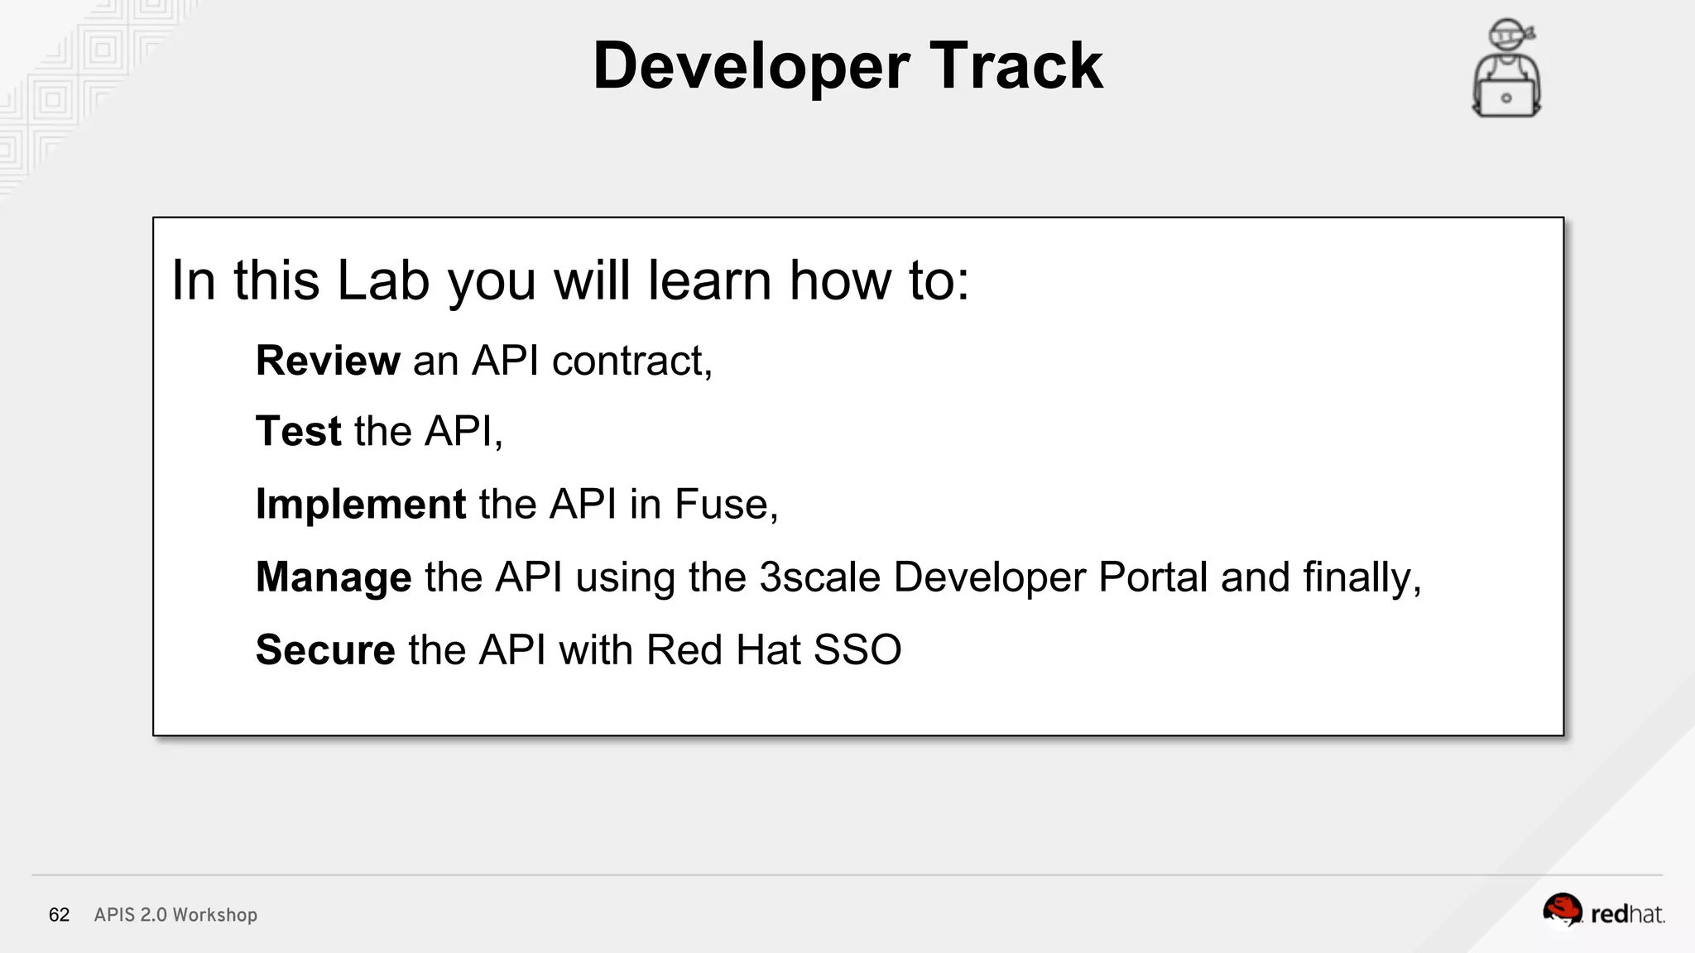The height and width of the screenshot is (953, 1695).
Task: Select the bold word Manage
Action: pos(334,577)
